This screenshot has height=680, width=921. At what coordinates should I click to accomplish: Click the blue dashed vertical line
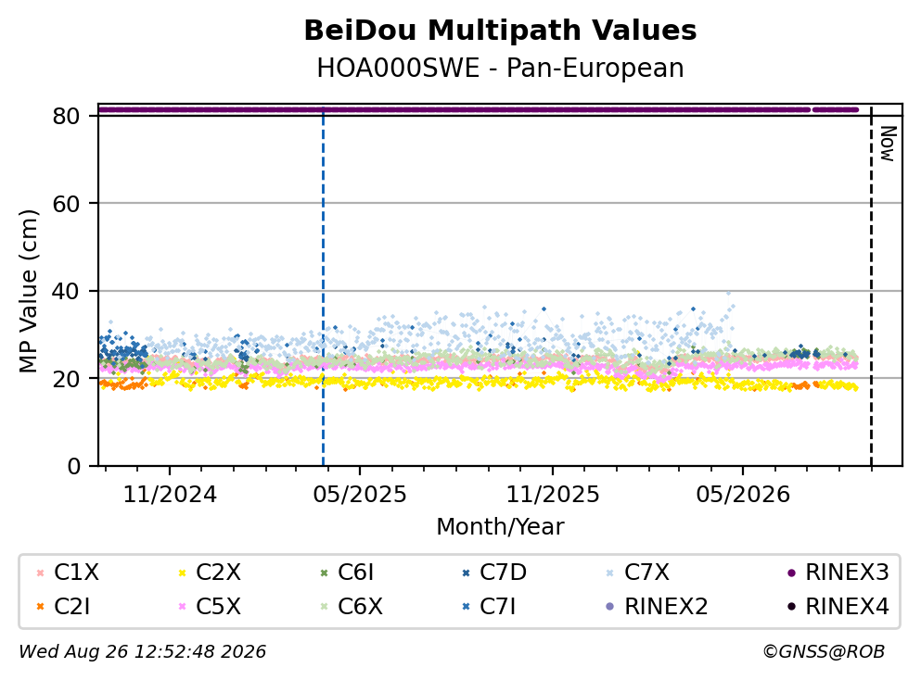[323, 287]
